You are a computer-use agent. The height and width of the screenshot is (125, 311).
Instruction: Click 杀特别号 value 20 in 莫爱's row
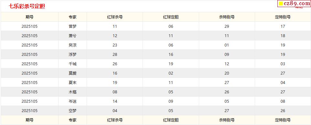pyautogui.click(x=227, y=73)
